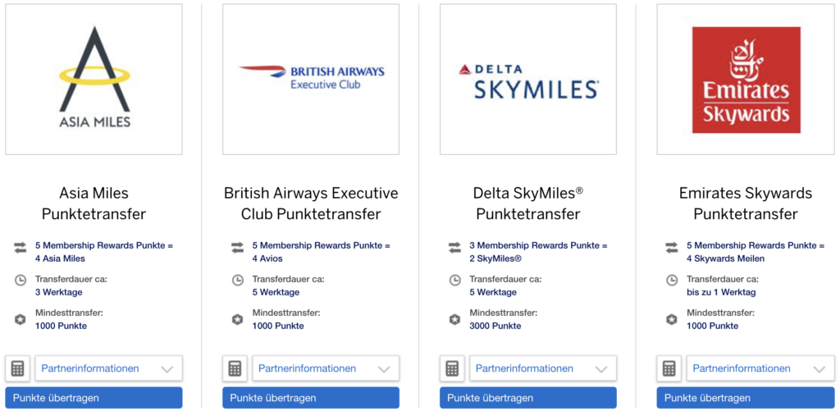Open the calculator icon for Delta SkyMiles
The image size is (840, 416).
click(x=452, y=369)
